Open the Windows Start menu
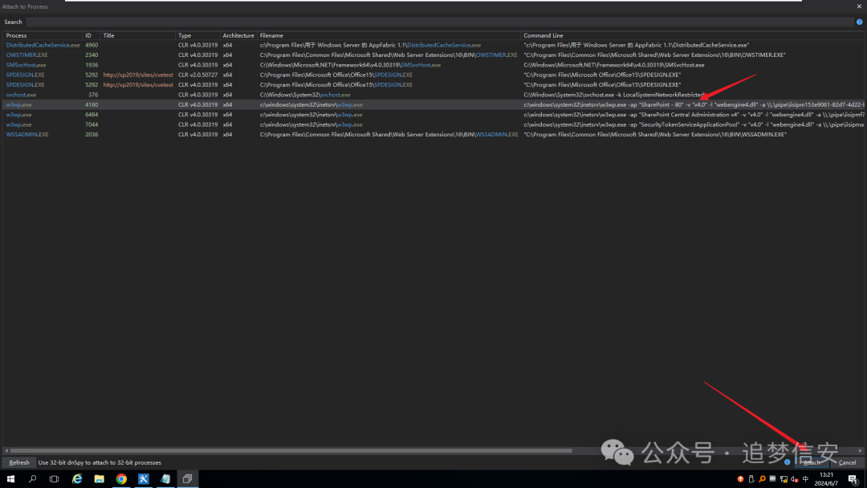This screenshot has width=867, height=488. 10,478
